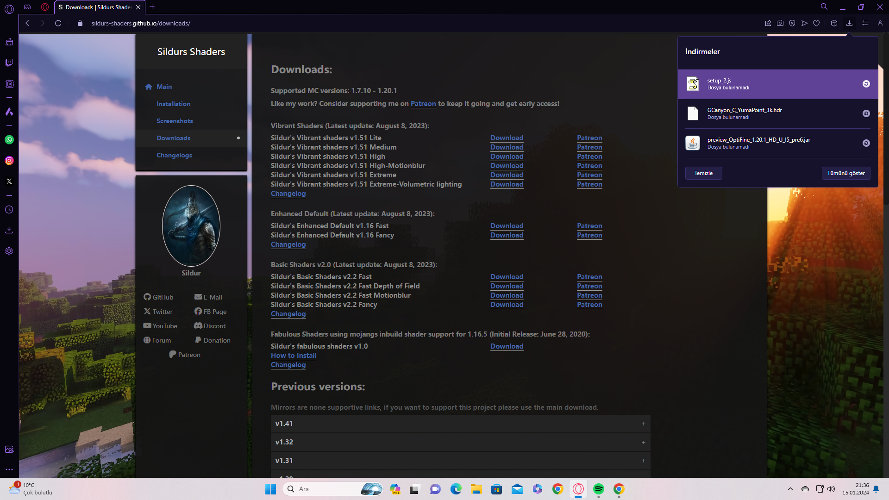Click the snapshot camera icon in address bar
The image size is (889, 500).
pyautogui.click(x=780, y=23)
